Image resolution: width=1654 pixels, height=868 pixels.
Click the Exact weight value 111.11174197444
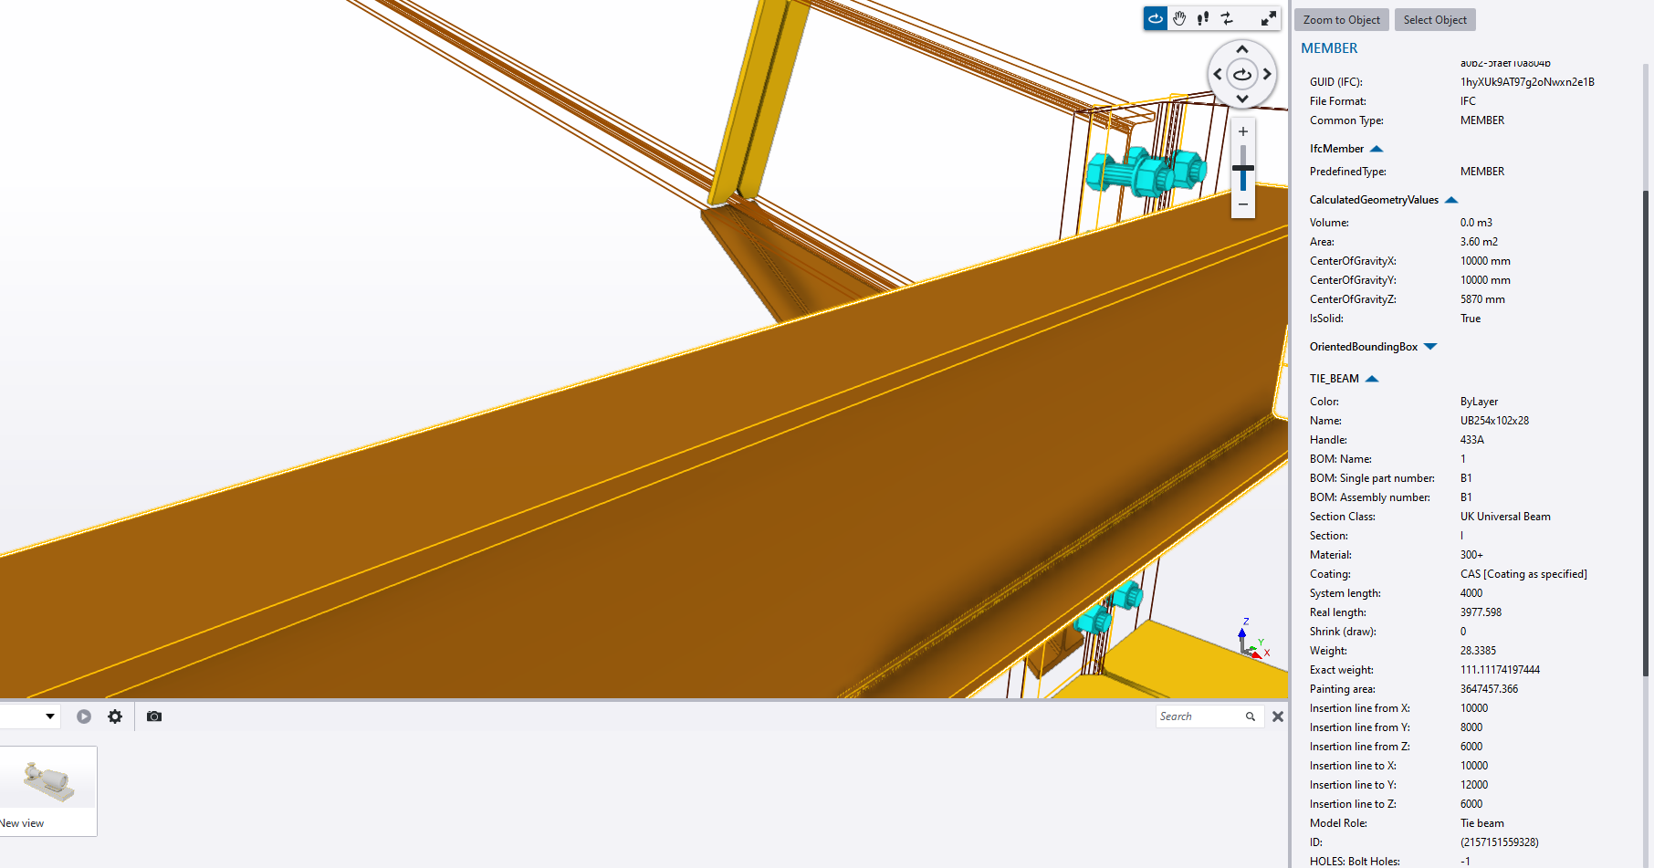(x=1500, y=670)
